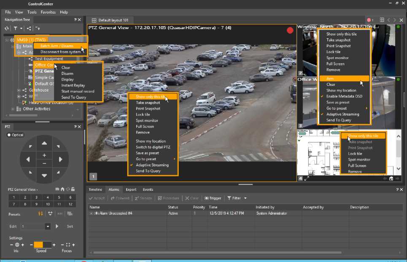Click the PTZ home position icon
This screenshot has width=407, height=262.
click(x=62, y=190)
